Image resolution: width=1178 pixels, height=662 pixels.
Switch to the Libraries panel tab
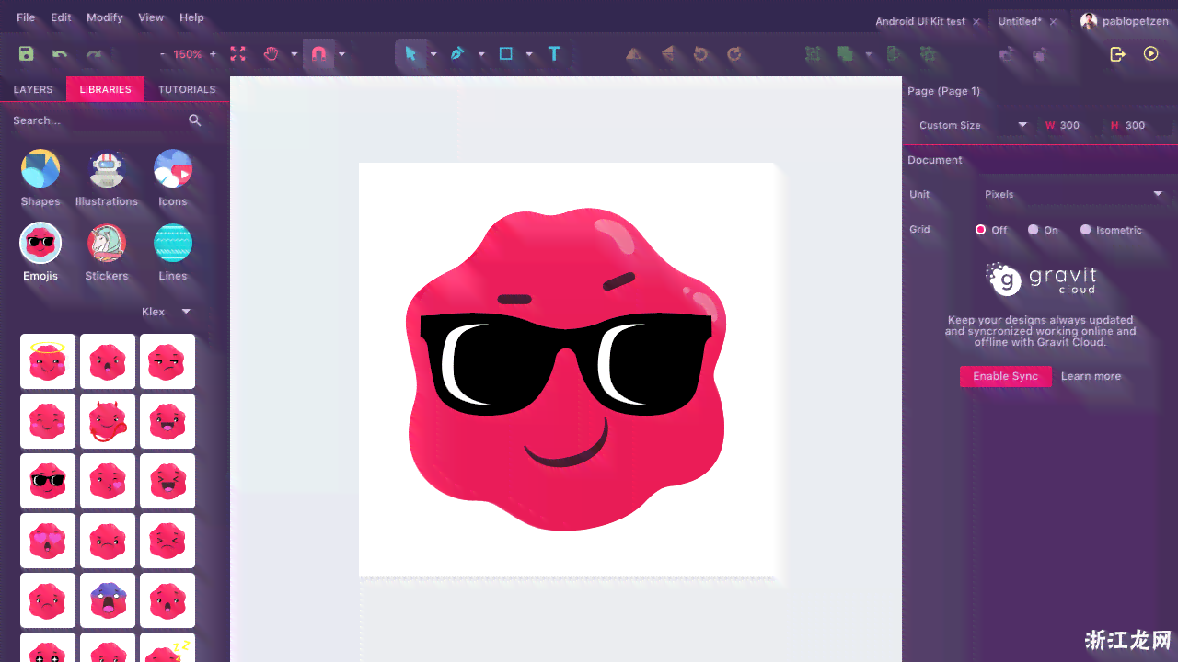coord(105,89)
